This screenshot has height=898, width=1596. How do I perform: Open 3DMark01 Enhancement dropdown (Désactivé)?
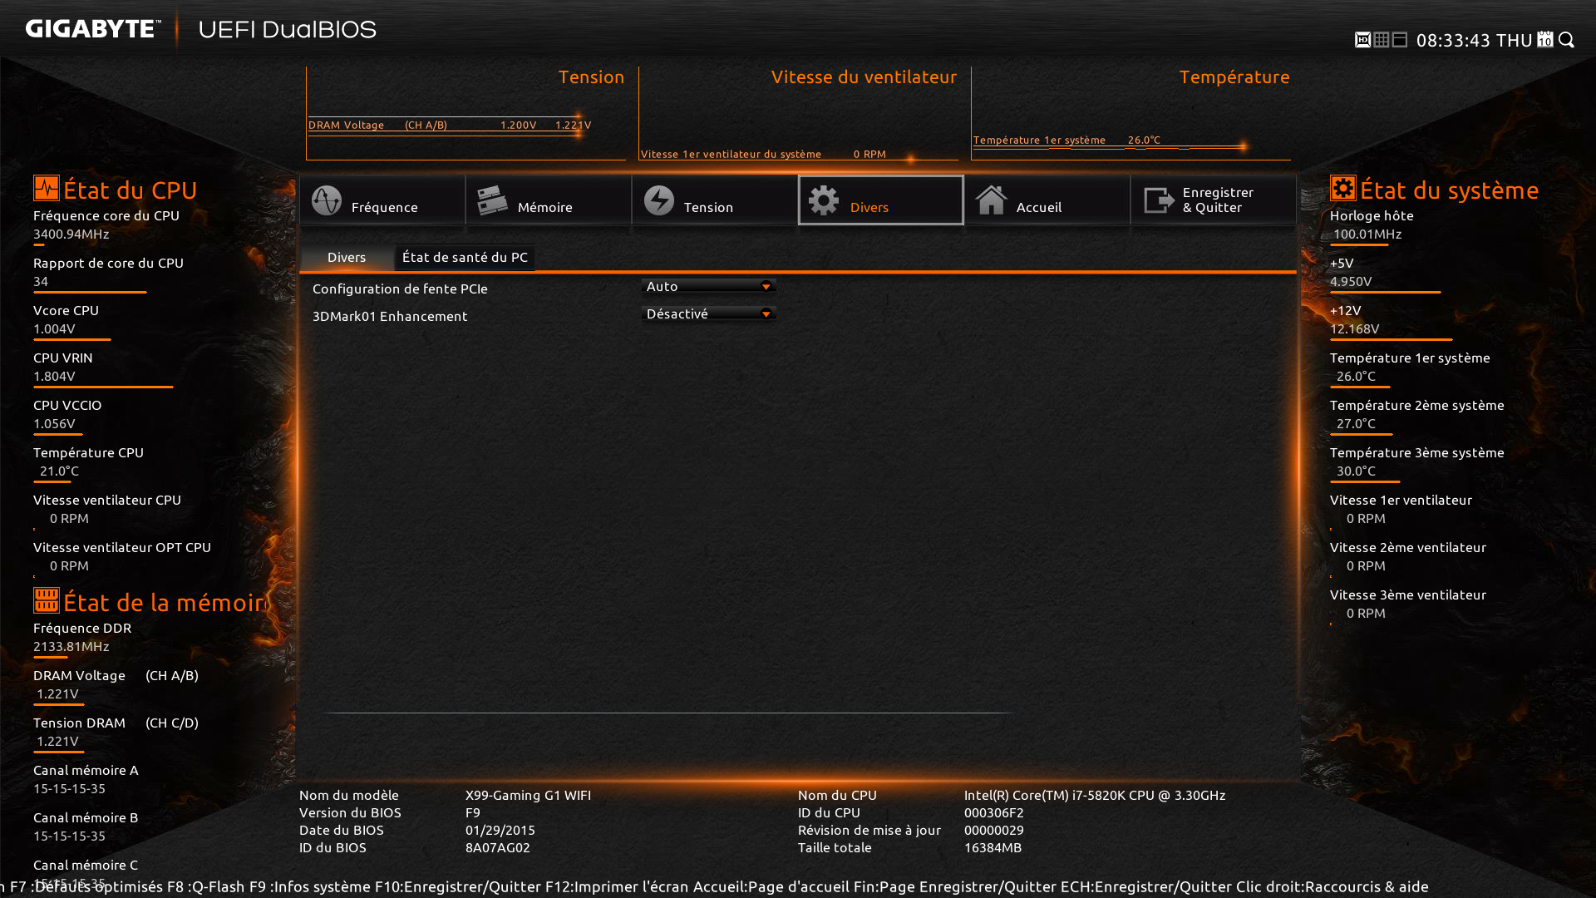(x=709, y=313)
